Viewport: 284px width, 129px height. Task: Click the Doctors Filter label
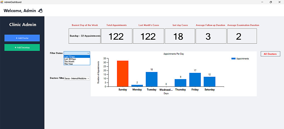pyautogui.click(x=57, y=78)
